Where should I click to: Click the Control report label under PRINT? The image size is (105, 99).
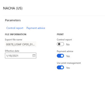[x=64, y=40]
